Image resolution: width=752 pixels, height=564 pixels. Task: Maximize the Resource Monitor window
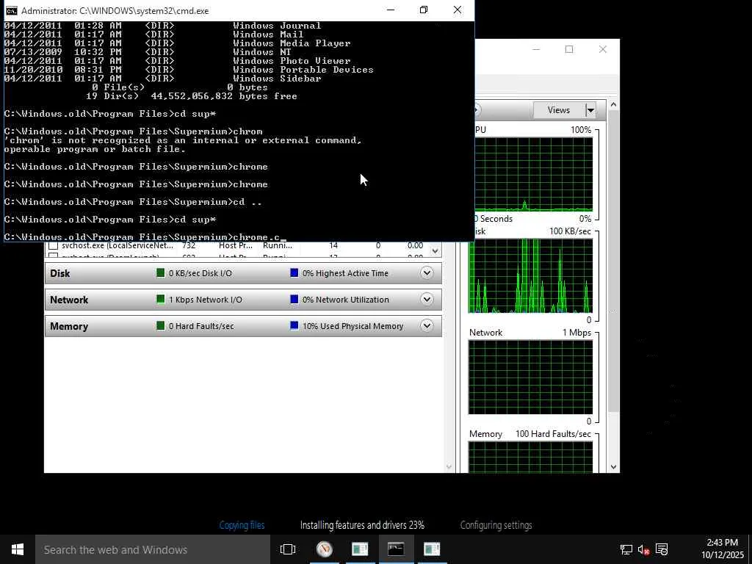(x=569, y=49)
